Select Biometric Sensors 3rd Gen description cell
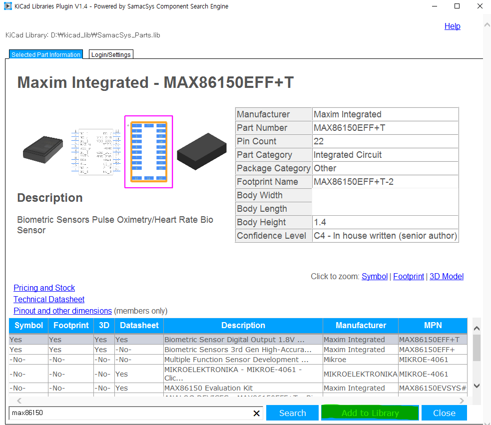The image size is (491, 425). point(243,350)
